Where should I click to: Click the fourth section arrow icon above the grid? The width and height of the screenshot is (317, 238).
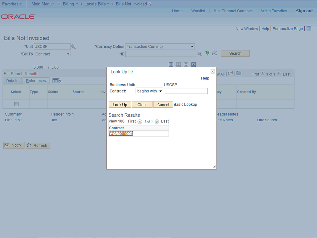194,65
